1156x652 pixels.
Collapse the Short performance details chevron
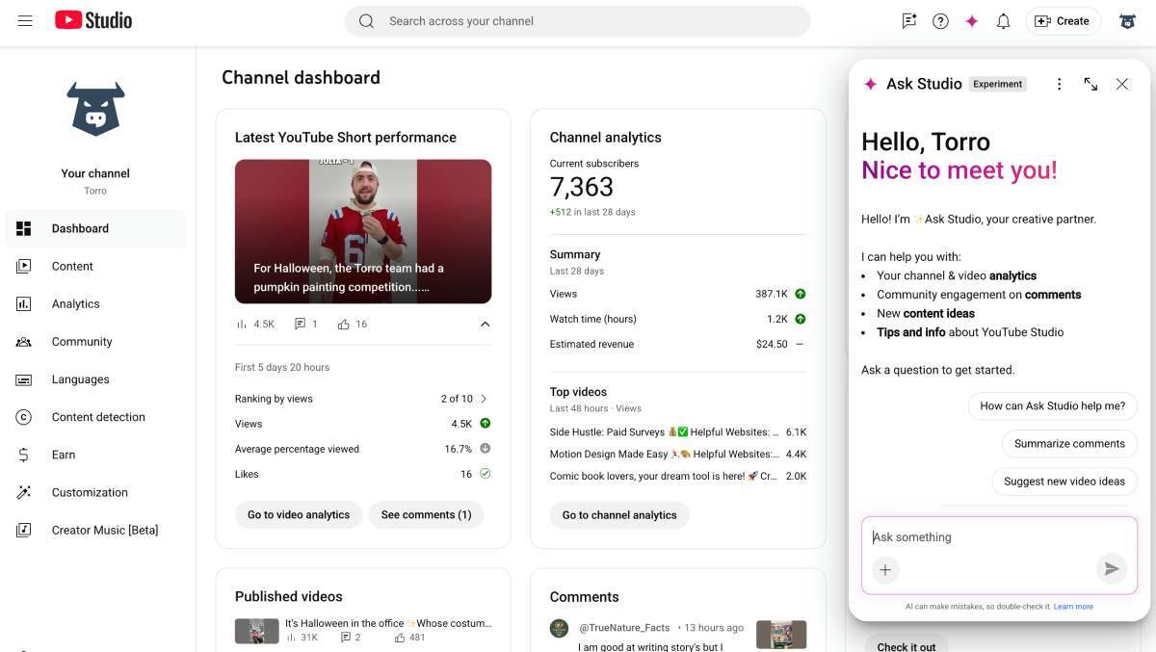[486, 324]
